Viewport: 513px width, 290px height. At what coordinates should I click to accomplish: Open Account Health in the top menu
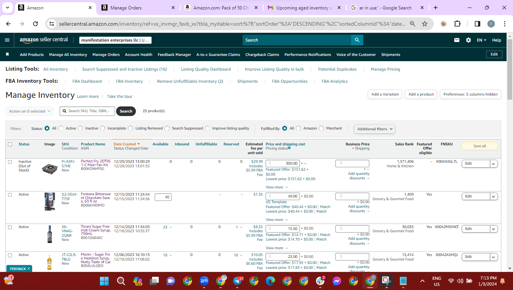138,55
